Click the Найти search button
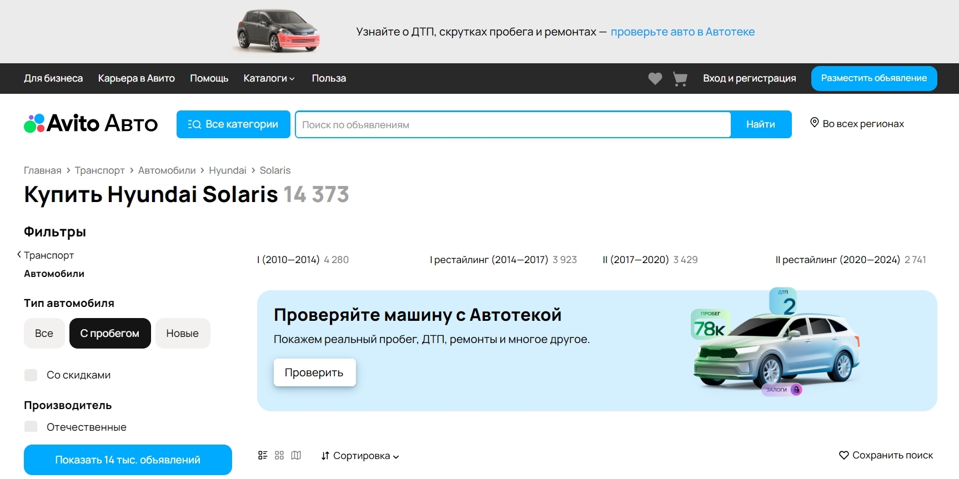Viewport: 959px width, 479px height. 761,124
